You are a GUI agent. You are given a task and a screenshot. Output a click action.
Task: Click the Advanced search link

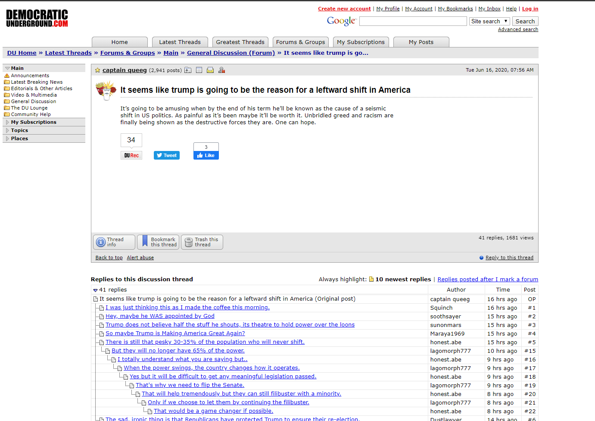coord(518,29)
